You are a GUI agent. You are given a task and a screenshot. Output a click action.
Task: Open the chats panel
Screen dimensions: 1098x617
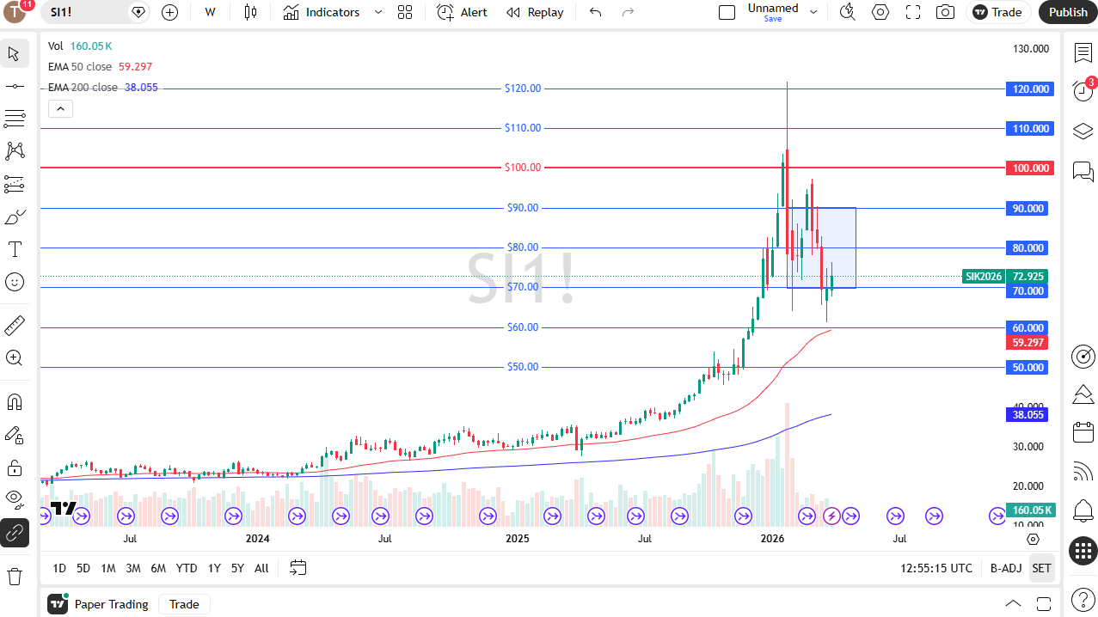[x=1083, y=171]
